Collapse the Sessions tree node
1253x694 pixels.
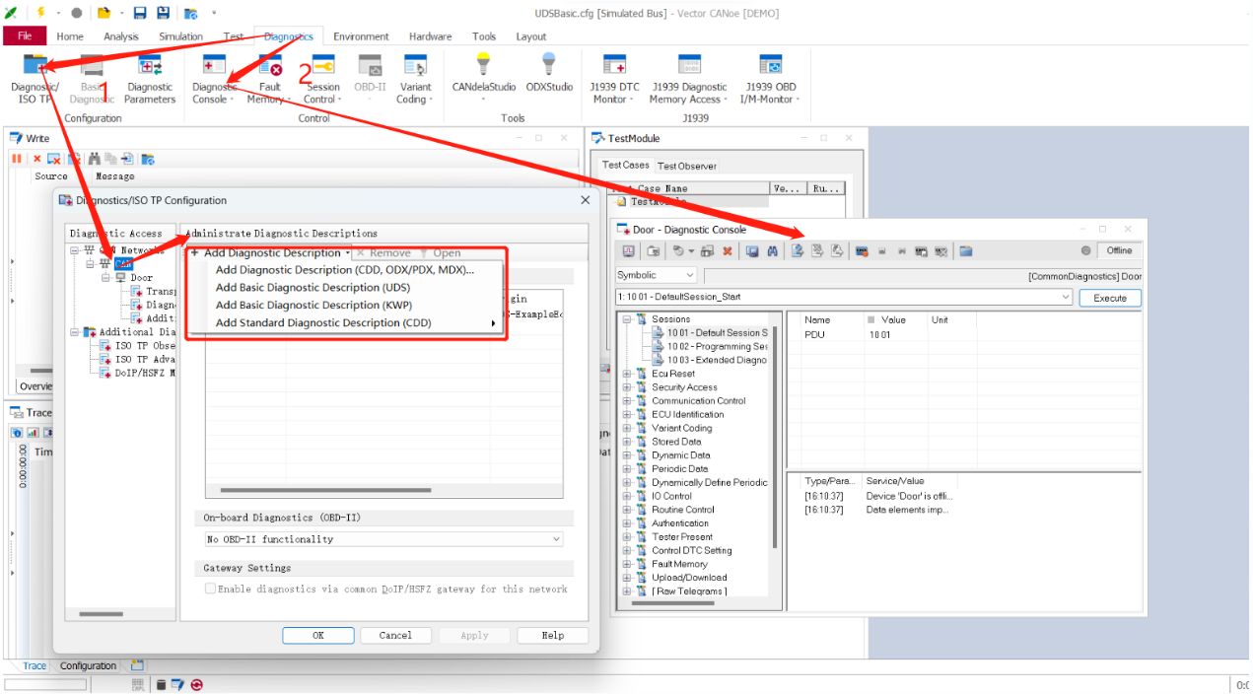click(627, 319)
